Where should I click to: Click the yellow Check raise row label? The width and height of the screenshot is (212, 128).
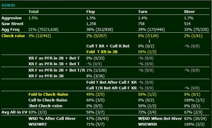(13, 36)
